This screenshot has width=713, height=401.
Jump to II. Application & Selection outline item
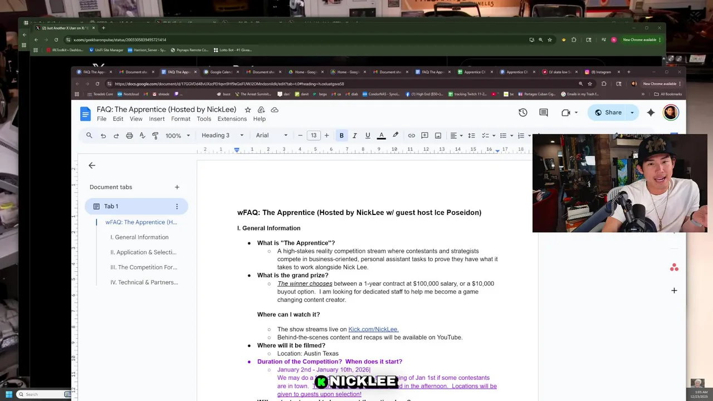tap(143, 252)
